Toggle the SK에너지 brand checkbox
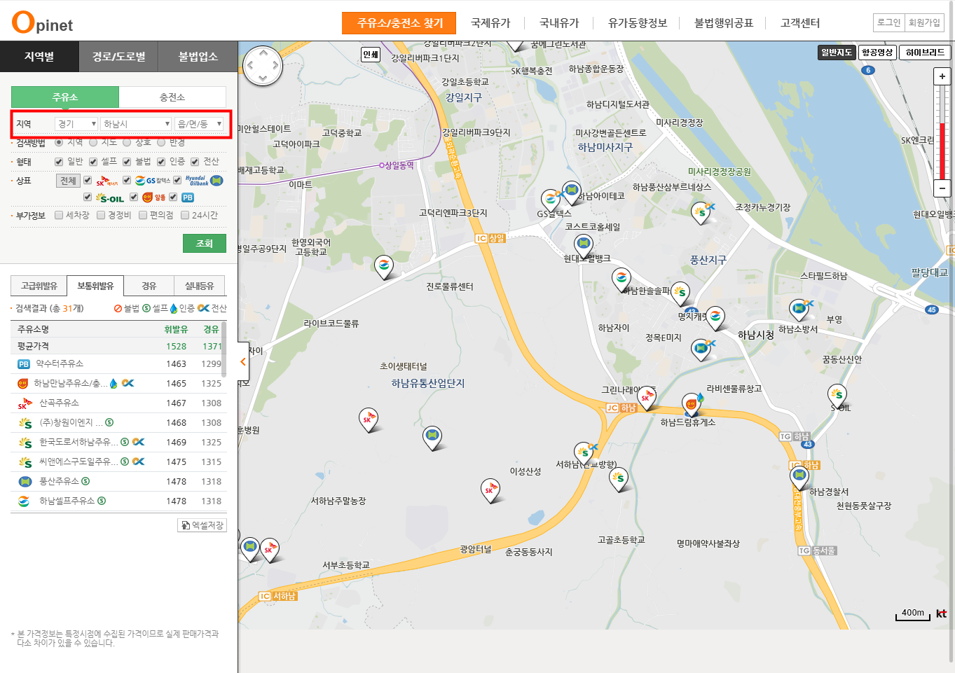955x673 pixels. pyautogui.click(x=88, y=181)
